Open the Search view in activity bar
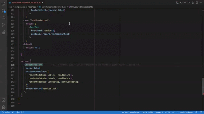The height and width of the screenshot is (114, 204). pyautogui.click(x=4, y=18)
